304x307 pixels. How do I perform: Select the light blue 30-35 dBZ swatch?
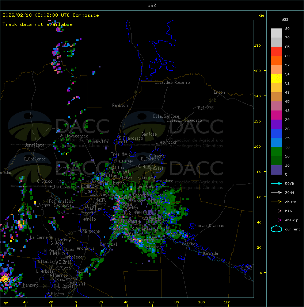[276, 142]
